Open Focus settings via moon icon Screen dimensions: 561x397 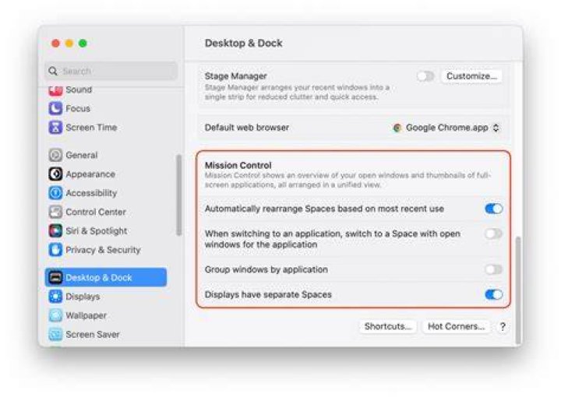[55, 108]
